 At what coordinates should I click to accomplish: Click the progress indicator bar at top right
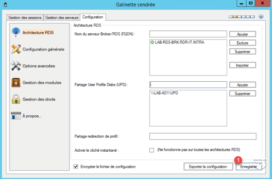242,17
